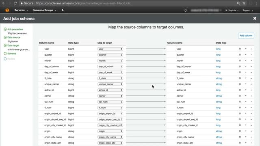
Task: Click down arrow icon in fl_num target row
Action: 245,107
